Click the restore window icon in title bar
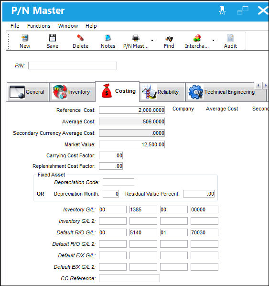This screenshot has height=286, width=269. pyautogui.click(x=243, y=11)
